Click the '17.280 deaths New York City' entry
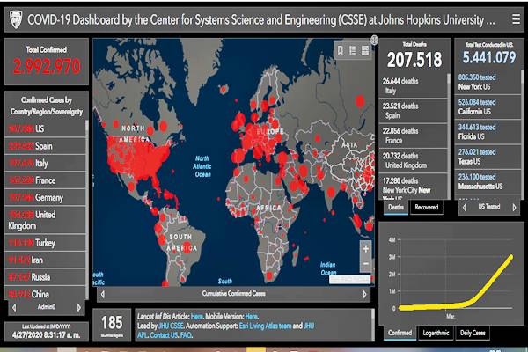 (413, 187)
